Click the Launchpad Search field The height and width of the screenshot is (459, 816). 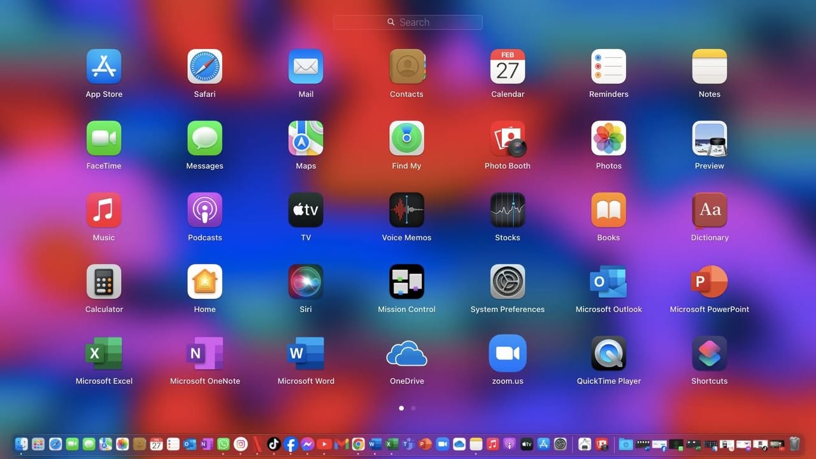point(408,22)
